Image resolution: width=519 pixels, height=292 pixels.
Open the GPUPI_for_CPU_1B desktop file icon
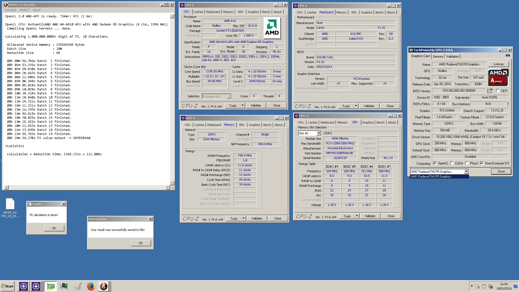tap(10, 208)
